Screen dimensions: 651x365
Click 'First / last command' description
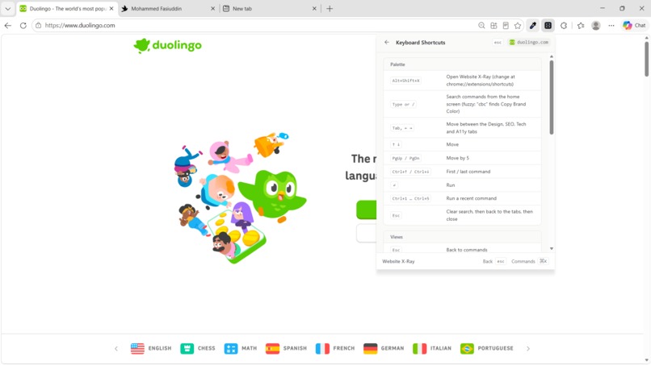point(468,172)
